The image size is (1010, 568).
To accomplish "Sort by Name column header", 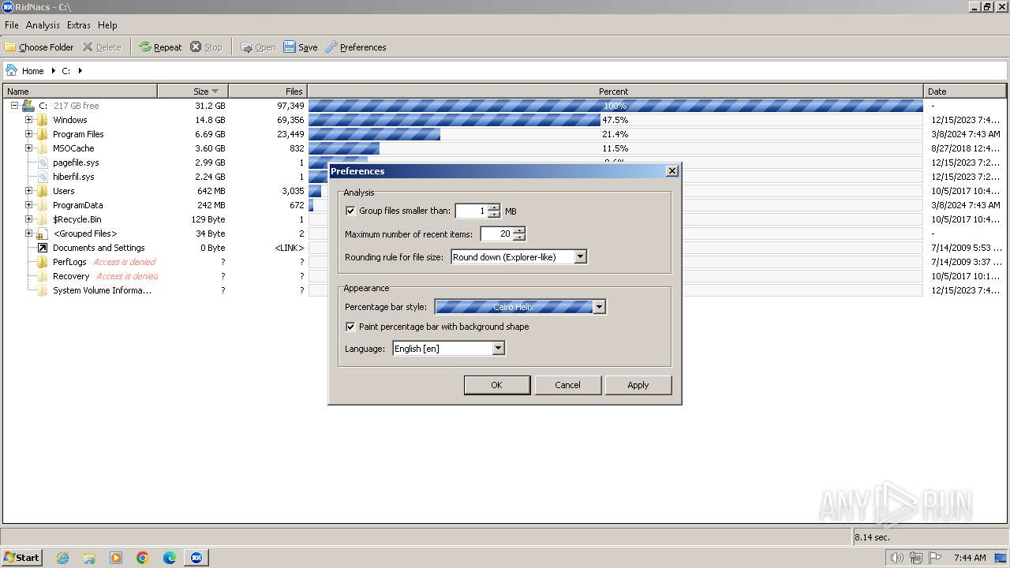I will [80, 92].
